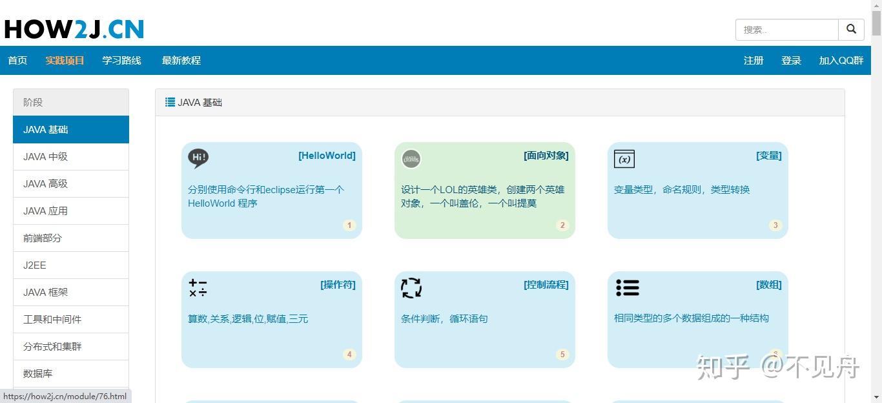Click the list icon on 数组 card
Screen dimensions: 882x403
coord(627,288)
